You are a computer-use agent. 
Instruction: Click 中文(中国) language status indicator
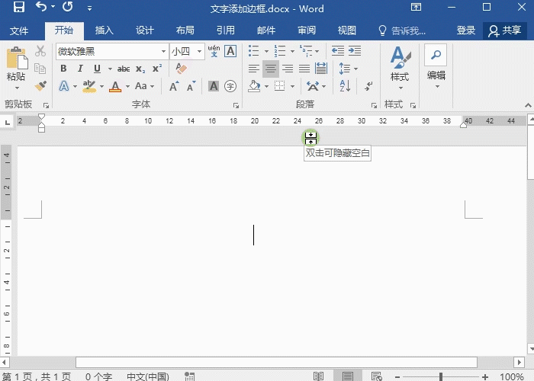(x=148, y=376)
